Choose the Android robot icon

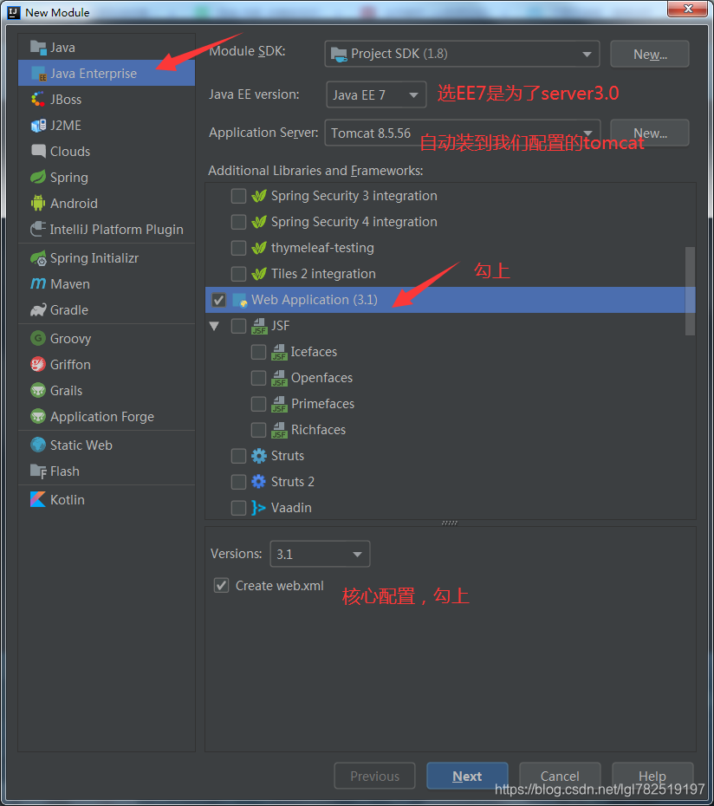click(x=38, y=203)
